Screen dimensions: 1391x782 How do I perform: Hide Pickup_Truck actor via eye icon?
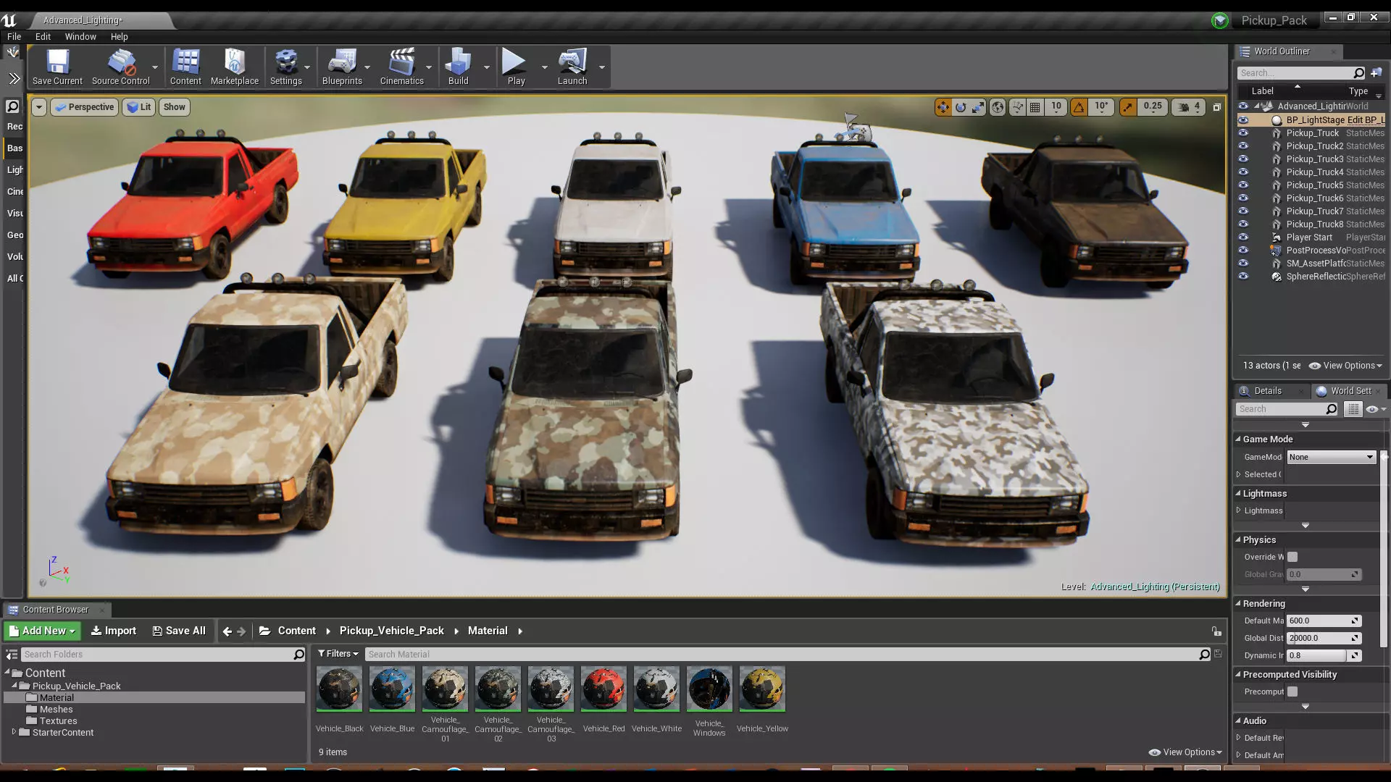coord(1243,133)
